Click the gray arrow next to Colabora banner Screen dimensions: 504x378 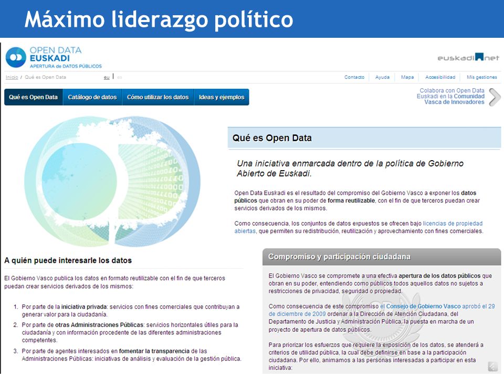click(495, 97)
